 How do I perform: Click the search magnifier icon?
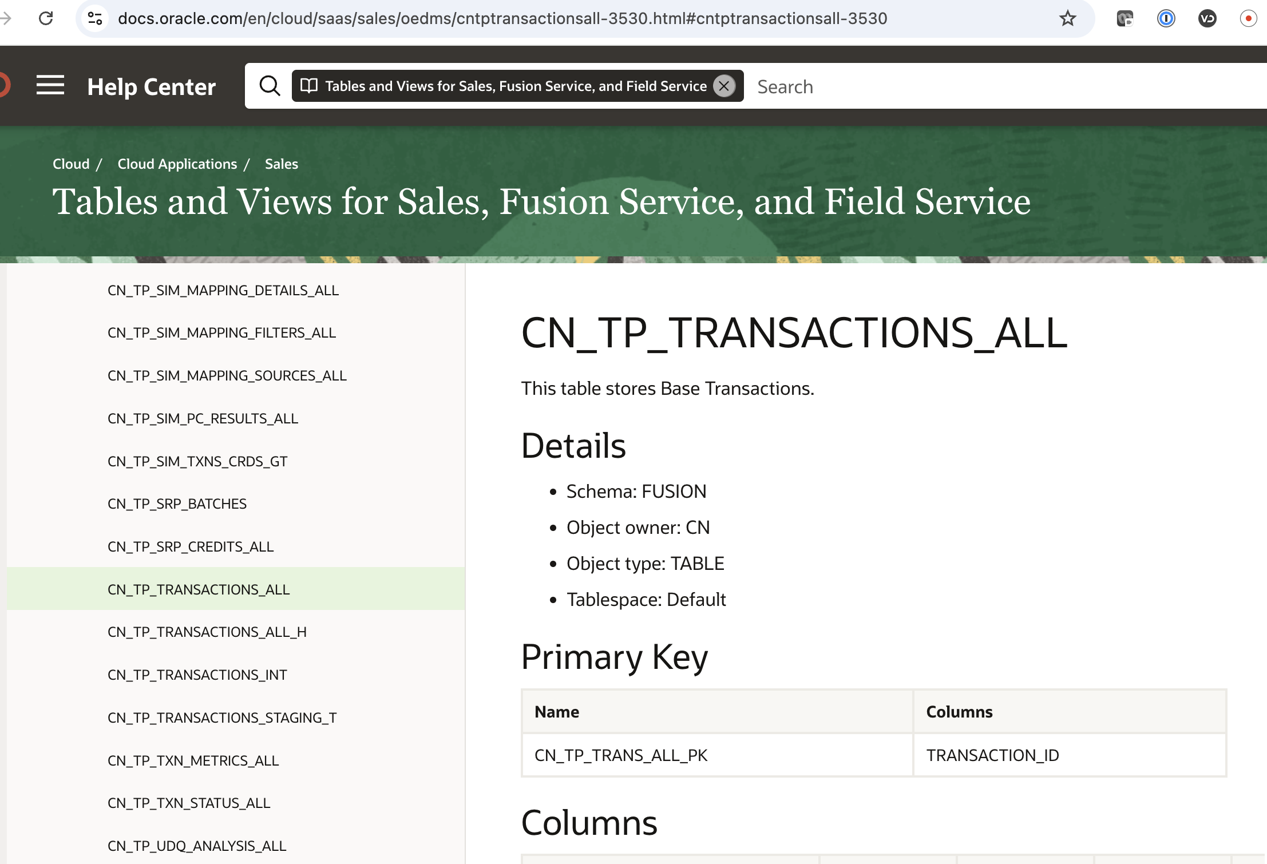point(270,86)
